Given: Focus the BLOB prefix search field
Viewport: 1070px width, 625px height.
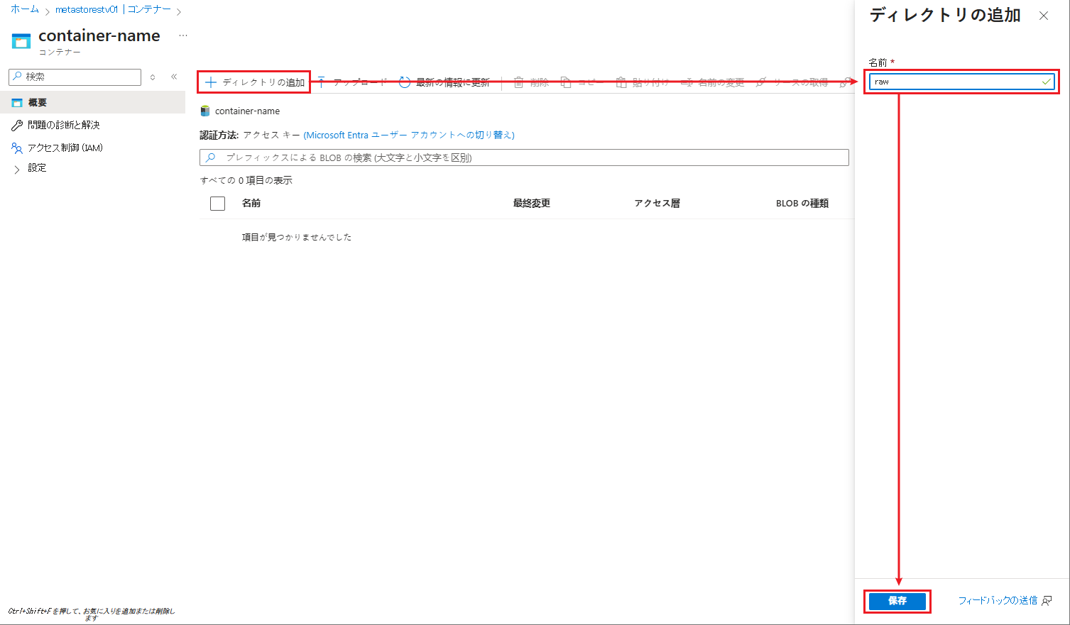Looking at the screenshot, I should [524, 157].
